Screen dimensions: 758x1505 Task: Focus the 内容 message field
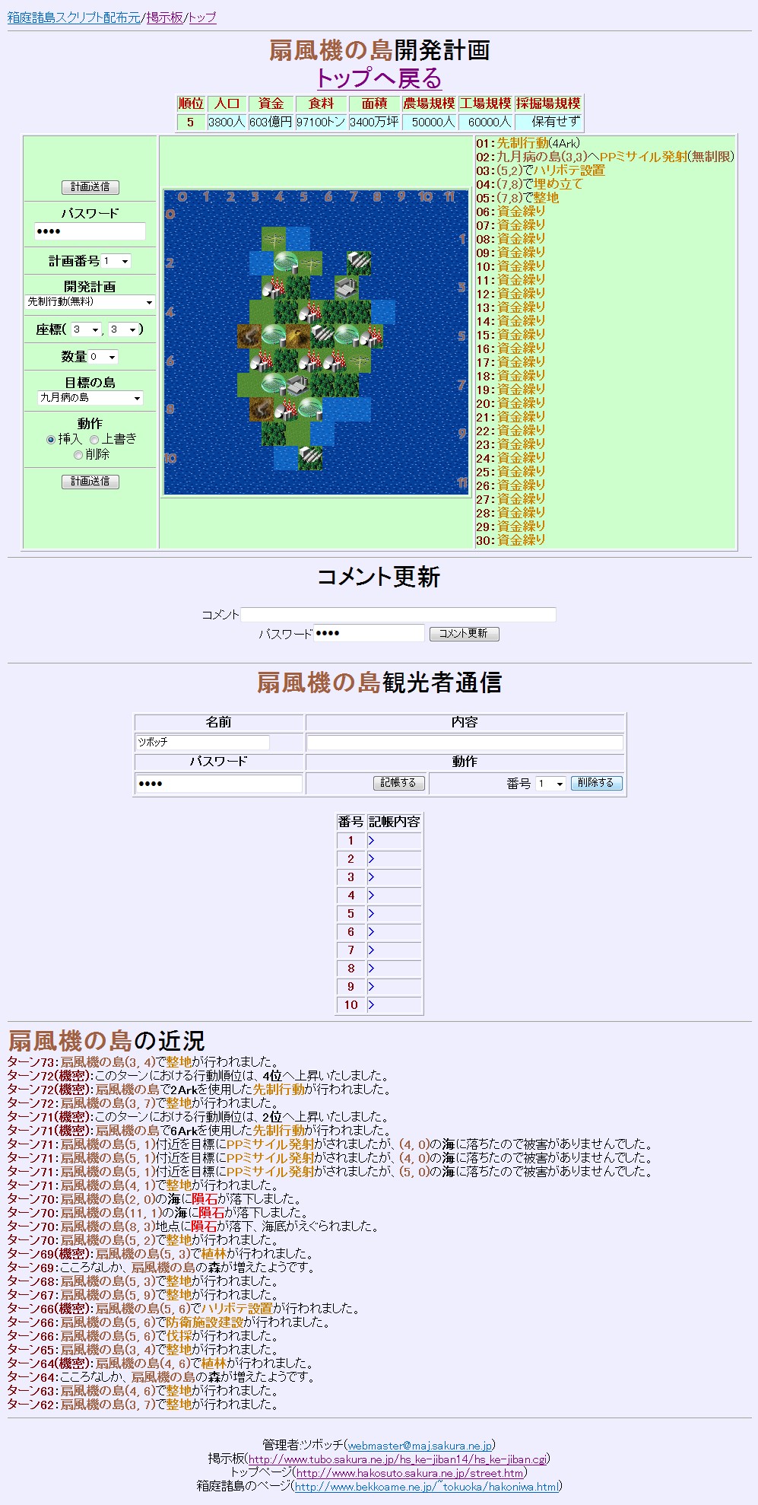click(465, 743)
